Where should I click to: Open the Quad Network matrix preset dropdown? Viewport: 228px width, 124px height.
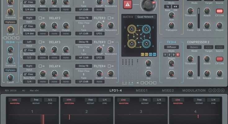(145, 17)
